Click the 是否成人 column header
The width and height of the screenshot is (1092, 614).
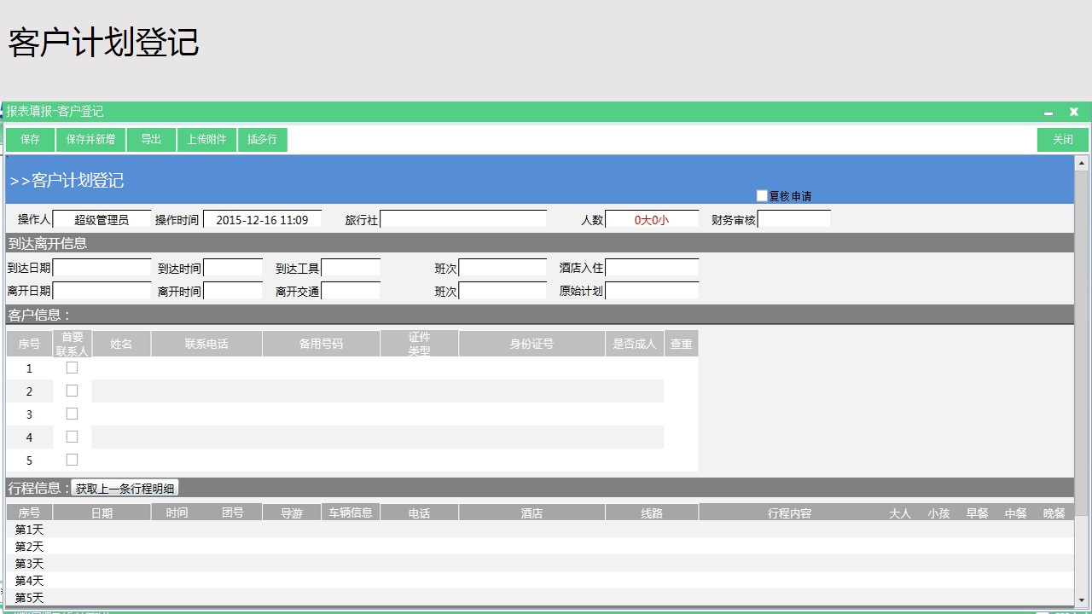click(x=635, y=344)
